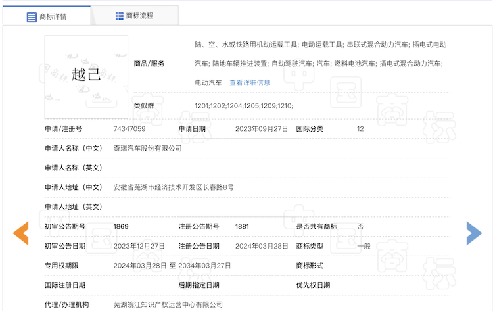Click trademark type value 一般
The width and height of the screenshot is (493, 311).
click(x=364, y=246)
